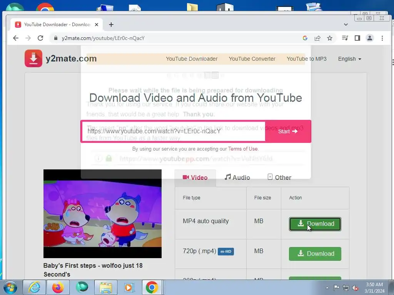Switch to the Audio tab
Viewport: 394px width, 295px height.
(237, 177)
